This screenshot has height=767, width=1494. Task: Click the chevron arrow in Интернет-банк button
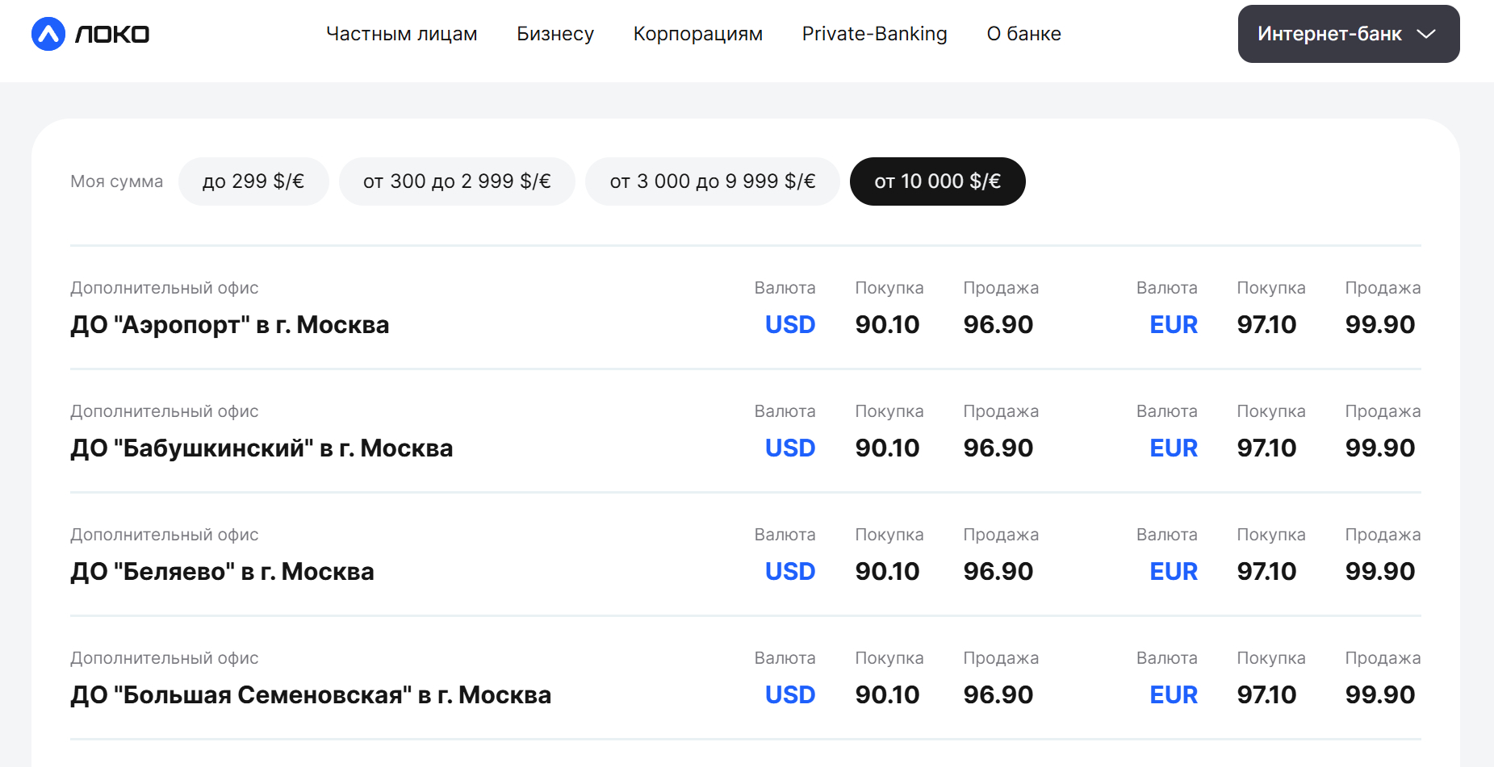coord(1426,34)
